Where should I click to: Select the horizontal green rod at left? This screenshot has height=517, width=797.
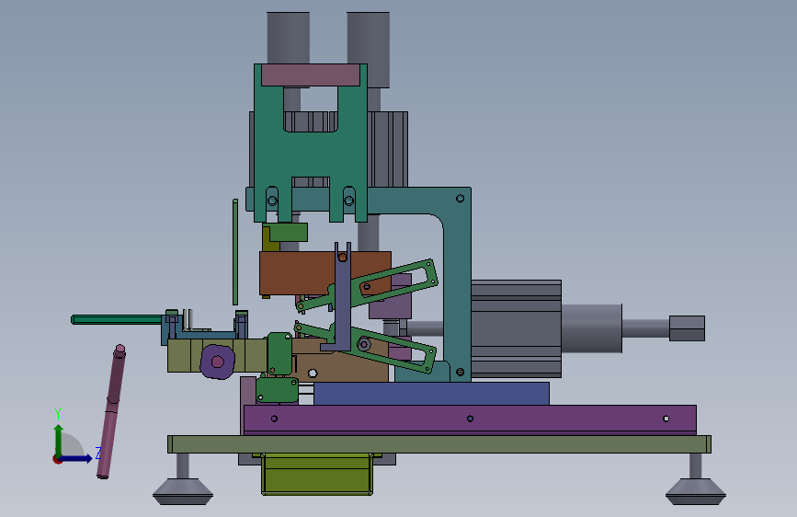[x=117, y=319]
